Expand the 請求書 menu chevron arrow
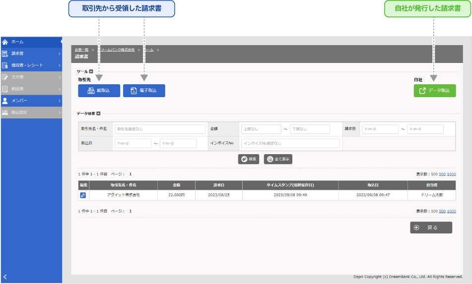Screen dimensions: 472x284 (59, 54)
